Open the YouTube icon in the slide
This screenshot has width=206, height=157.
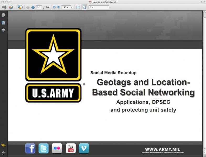(x=71, y=148)
